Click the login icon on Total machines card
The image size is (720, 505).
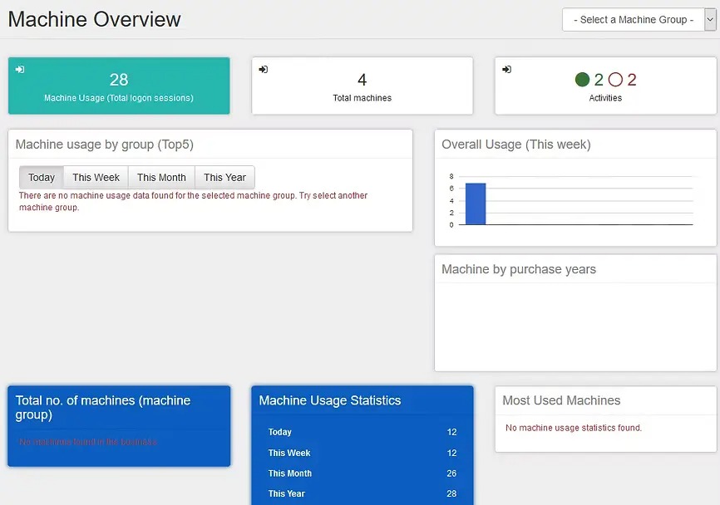[x=263, y=70]
